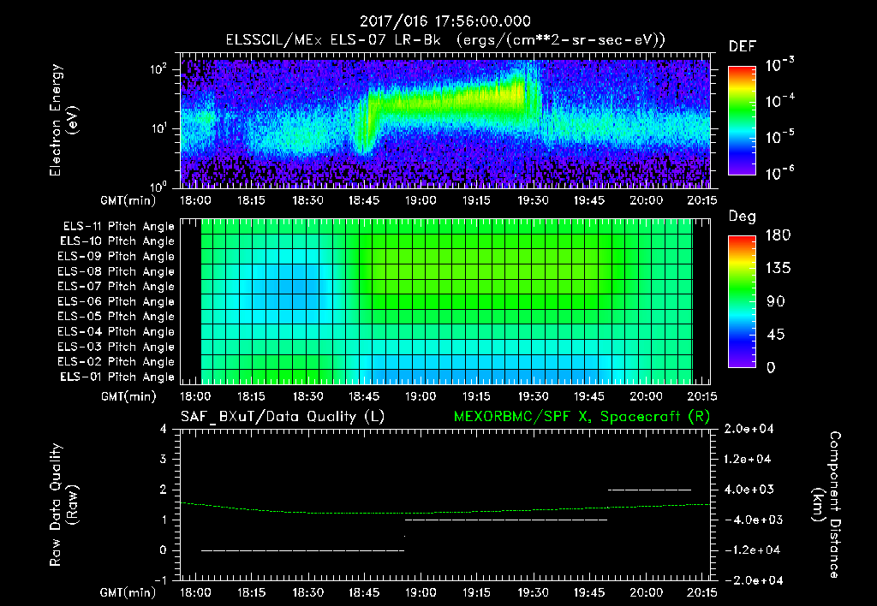Click the SAF_BXuT/Data Quality (L) legend title
This screenshot has width=877, height=606.
pos(283,417)
